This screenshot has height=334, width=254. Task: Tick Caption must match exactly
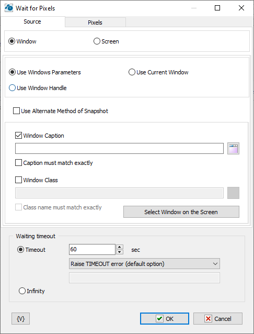[x=18, y=163]
